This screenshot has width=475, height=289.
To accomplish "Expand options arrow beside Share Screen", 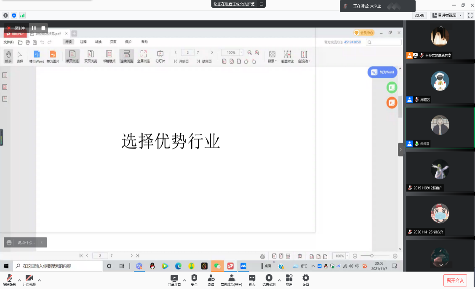I will pos(184,280).
